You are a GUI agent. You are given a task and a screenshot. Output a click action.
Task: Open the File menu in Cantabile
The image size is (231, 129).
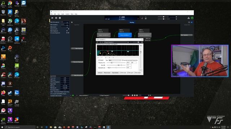(x=52, y=14)
